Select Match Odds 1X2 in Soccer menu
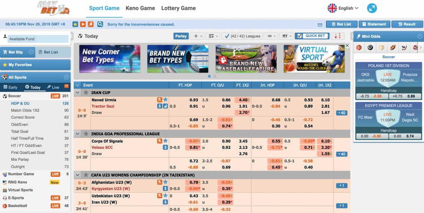424x213 pixels. point(25,110)
